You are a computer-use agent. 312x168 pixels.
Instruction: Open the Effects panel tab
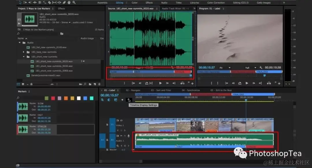(x=62, y=9)
